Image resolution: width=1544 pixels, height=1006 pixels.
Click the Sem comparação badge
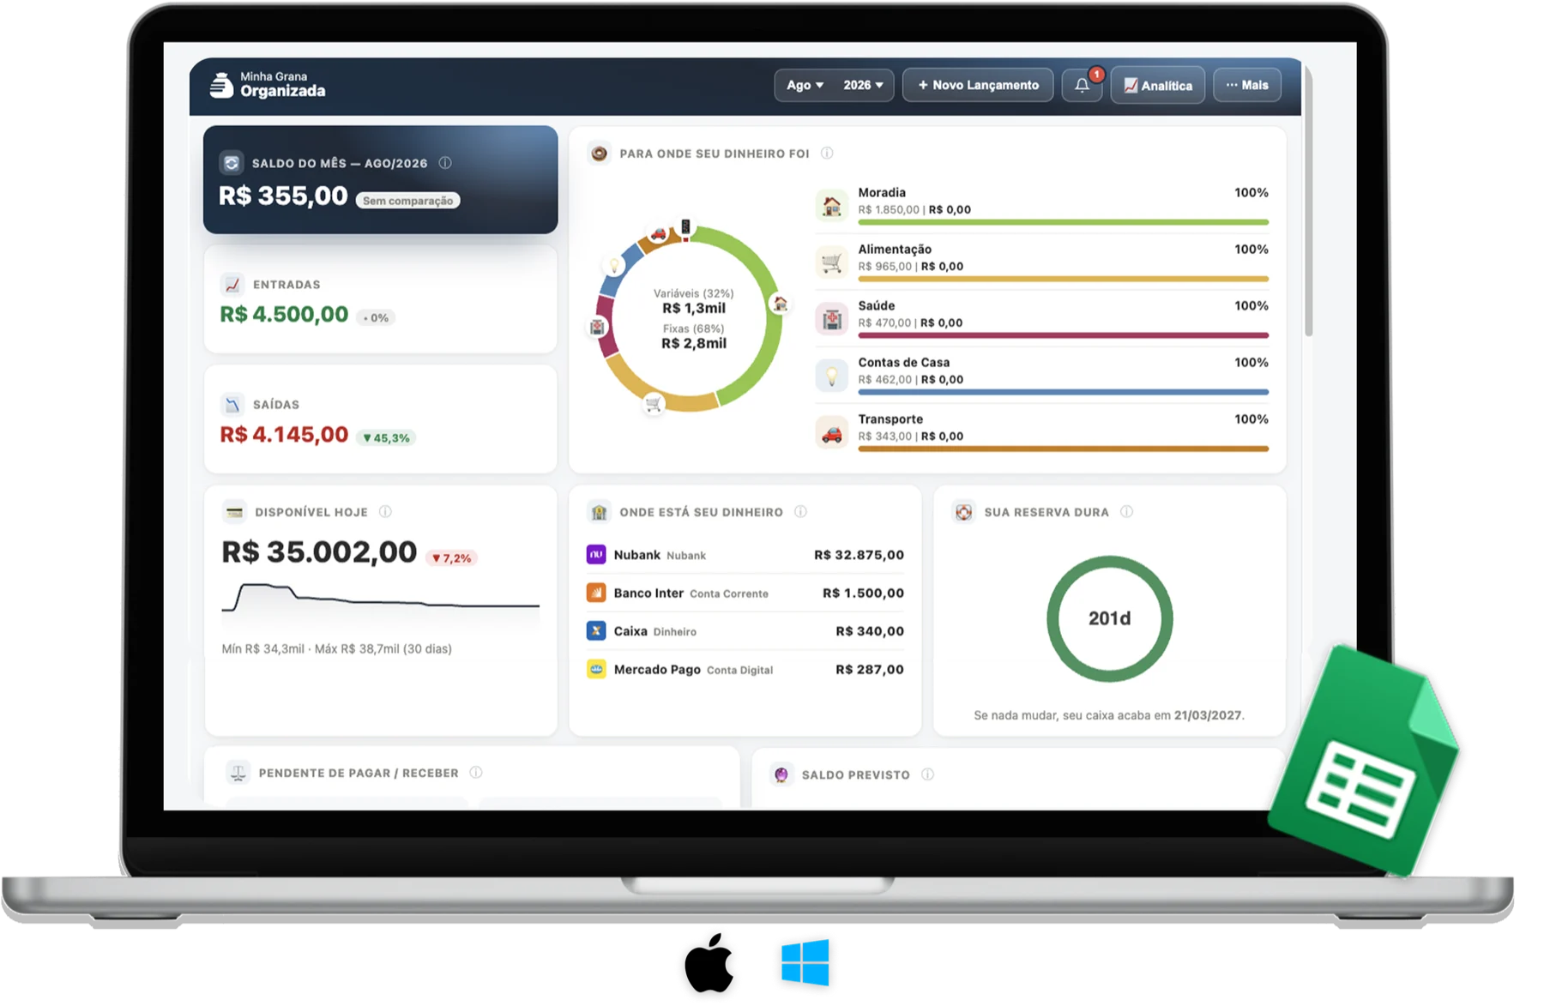[408, 201]
